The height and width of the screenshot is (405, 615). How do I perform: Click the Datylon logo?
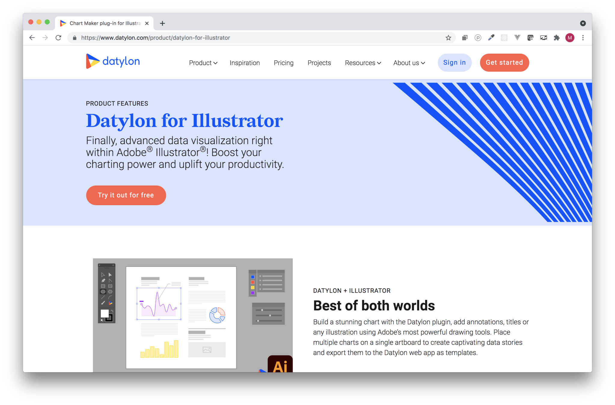113,61
